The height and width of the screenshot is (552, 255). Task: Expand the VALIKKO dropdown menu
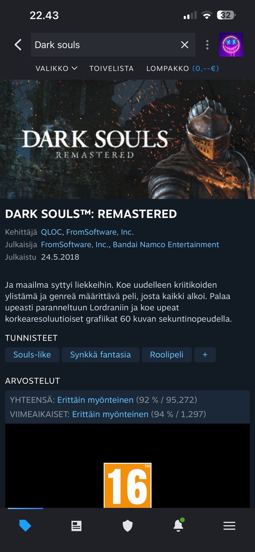coord(57,69)
